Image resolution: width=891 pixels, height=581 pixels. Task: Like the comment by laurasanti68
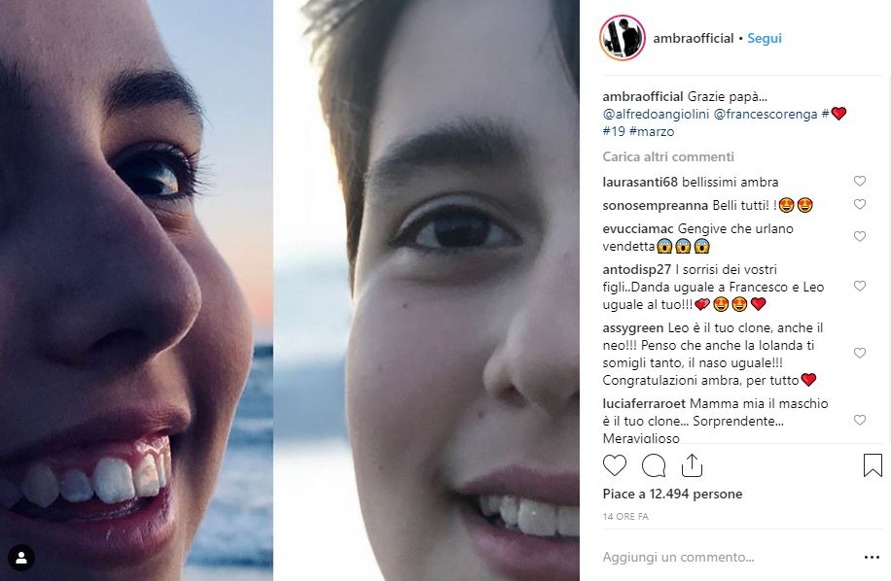(x=860, y=182)
